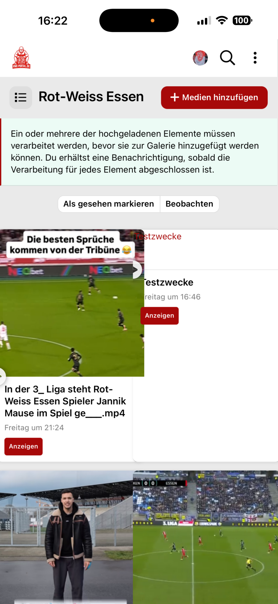Screen dimensions: 278x604
Task: Open the three-dot overflow menu
Action: pyautogui.click(x=255, y=58)
